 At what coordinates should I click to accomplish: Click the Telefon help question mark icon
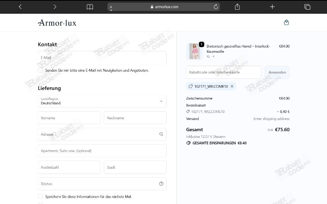[161, 184]
